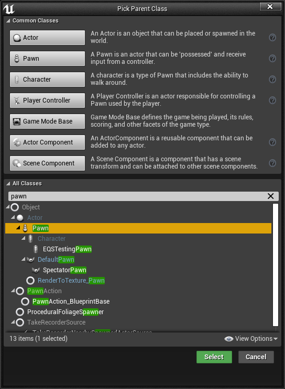285x389 pixels.
Task: Click the class list vertical scrollbar
Action: tap(276, 265)
